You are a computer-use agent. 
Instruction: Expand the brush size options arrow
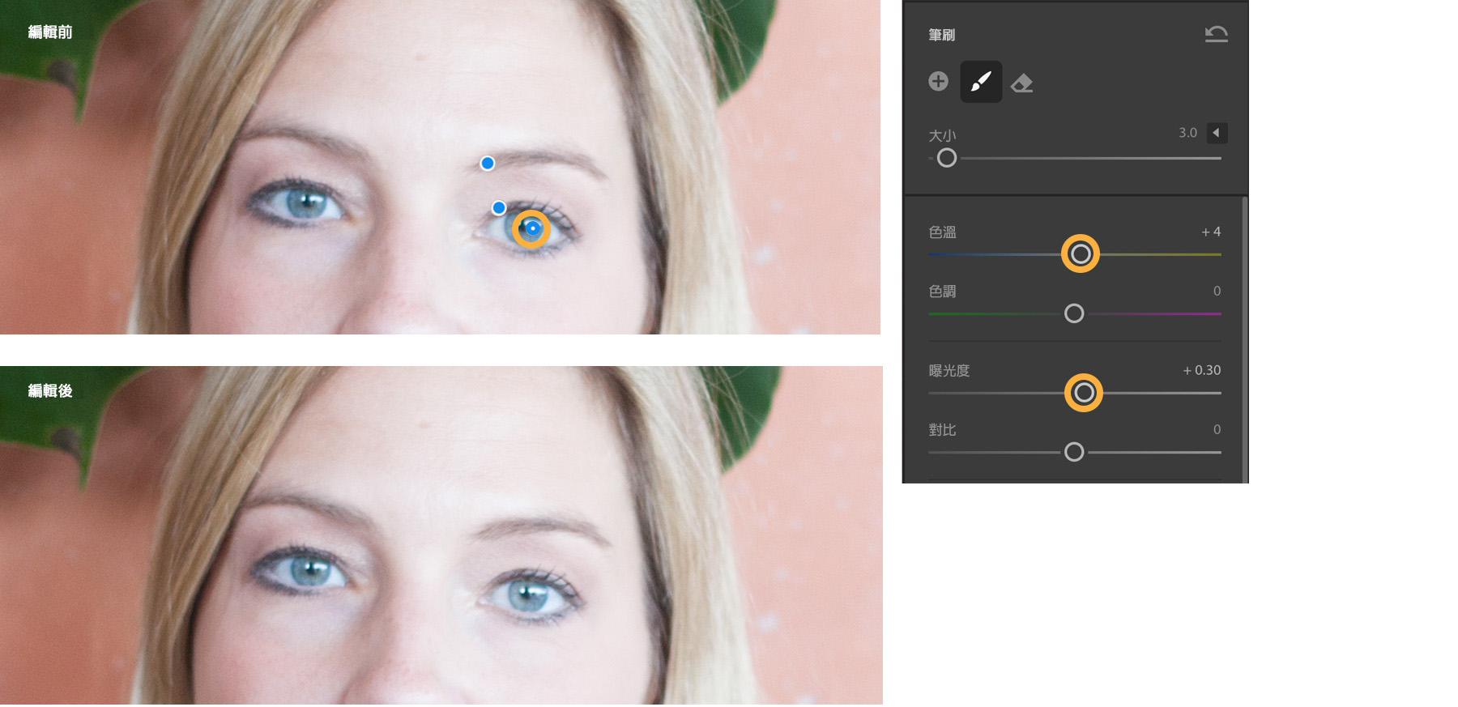coord(1217,133)
